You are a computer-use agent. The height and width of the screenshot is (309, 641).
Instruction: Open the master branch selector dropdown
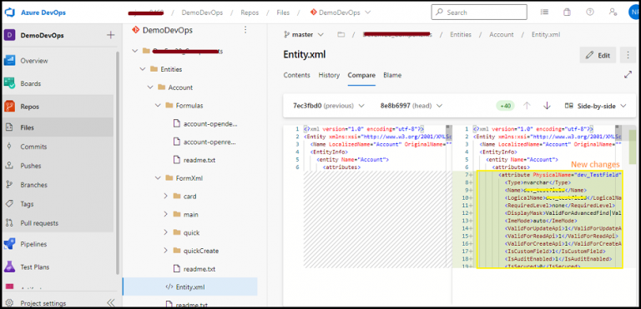pos(304,35)
